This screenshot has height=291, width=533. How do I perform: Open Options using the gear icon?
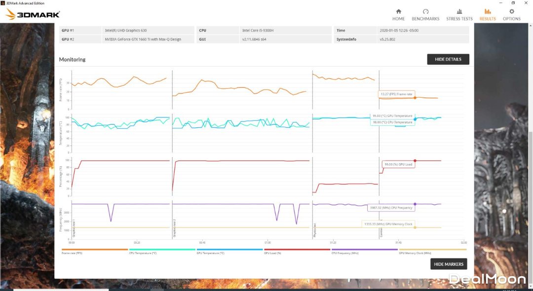click(x=512, y=12)
